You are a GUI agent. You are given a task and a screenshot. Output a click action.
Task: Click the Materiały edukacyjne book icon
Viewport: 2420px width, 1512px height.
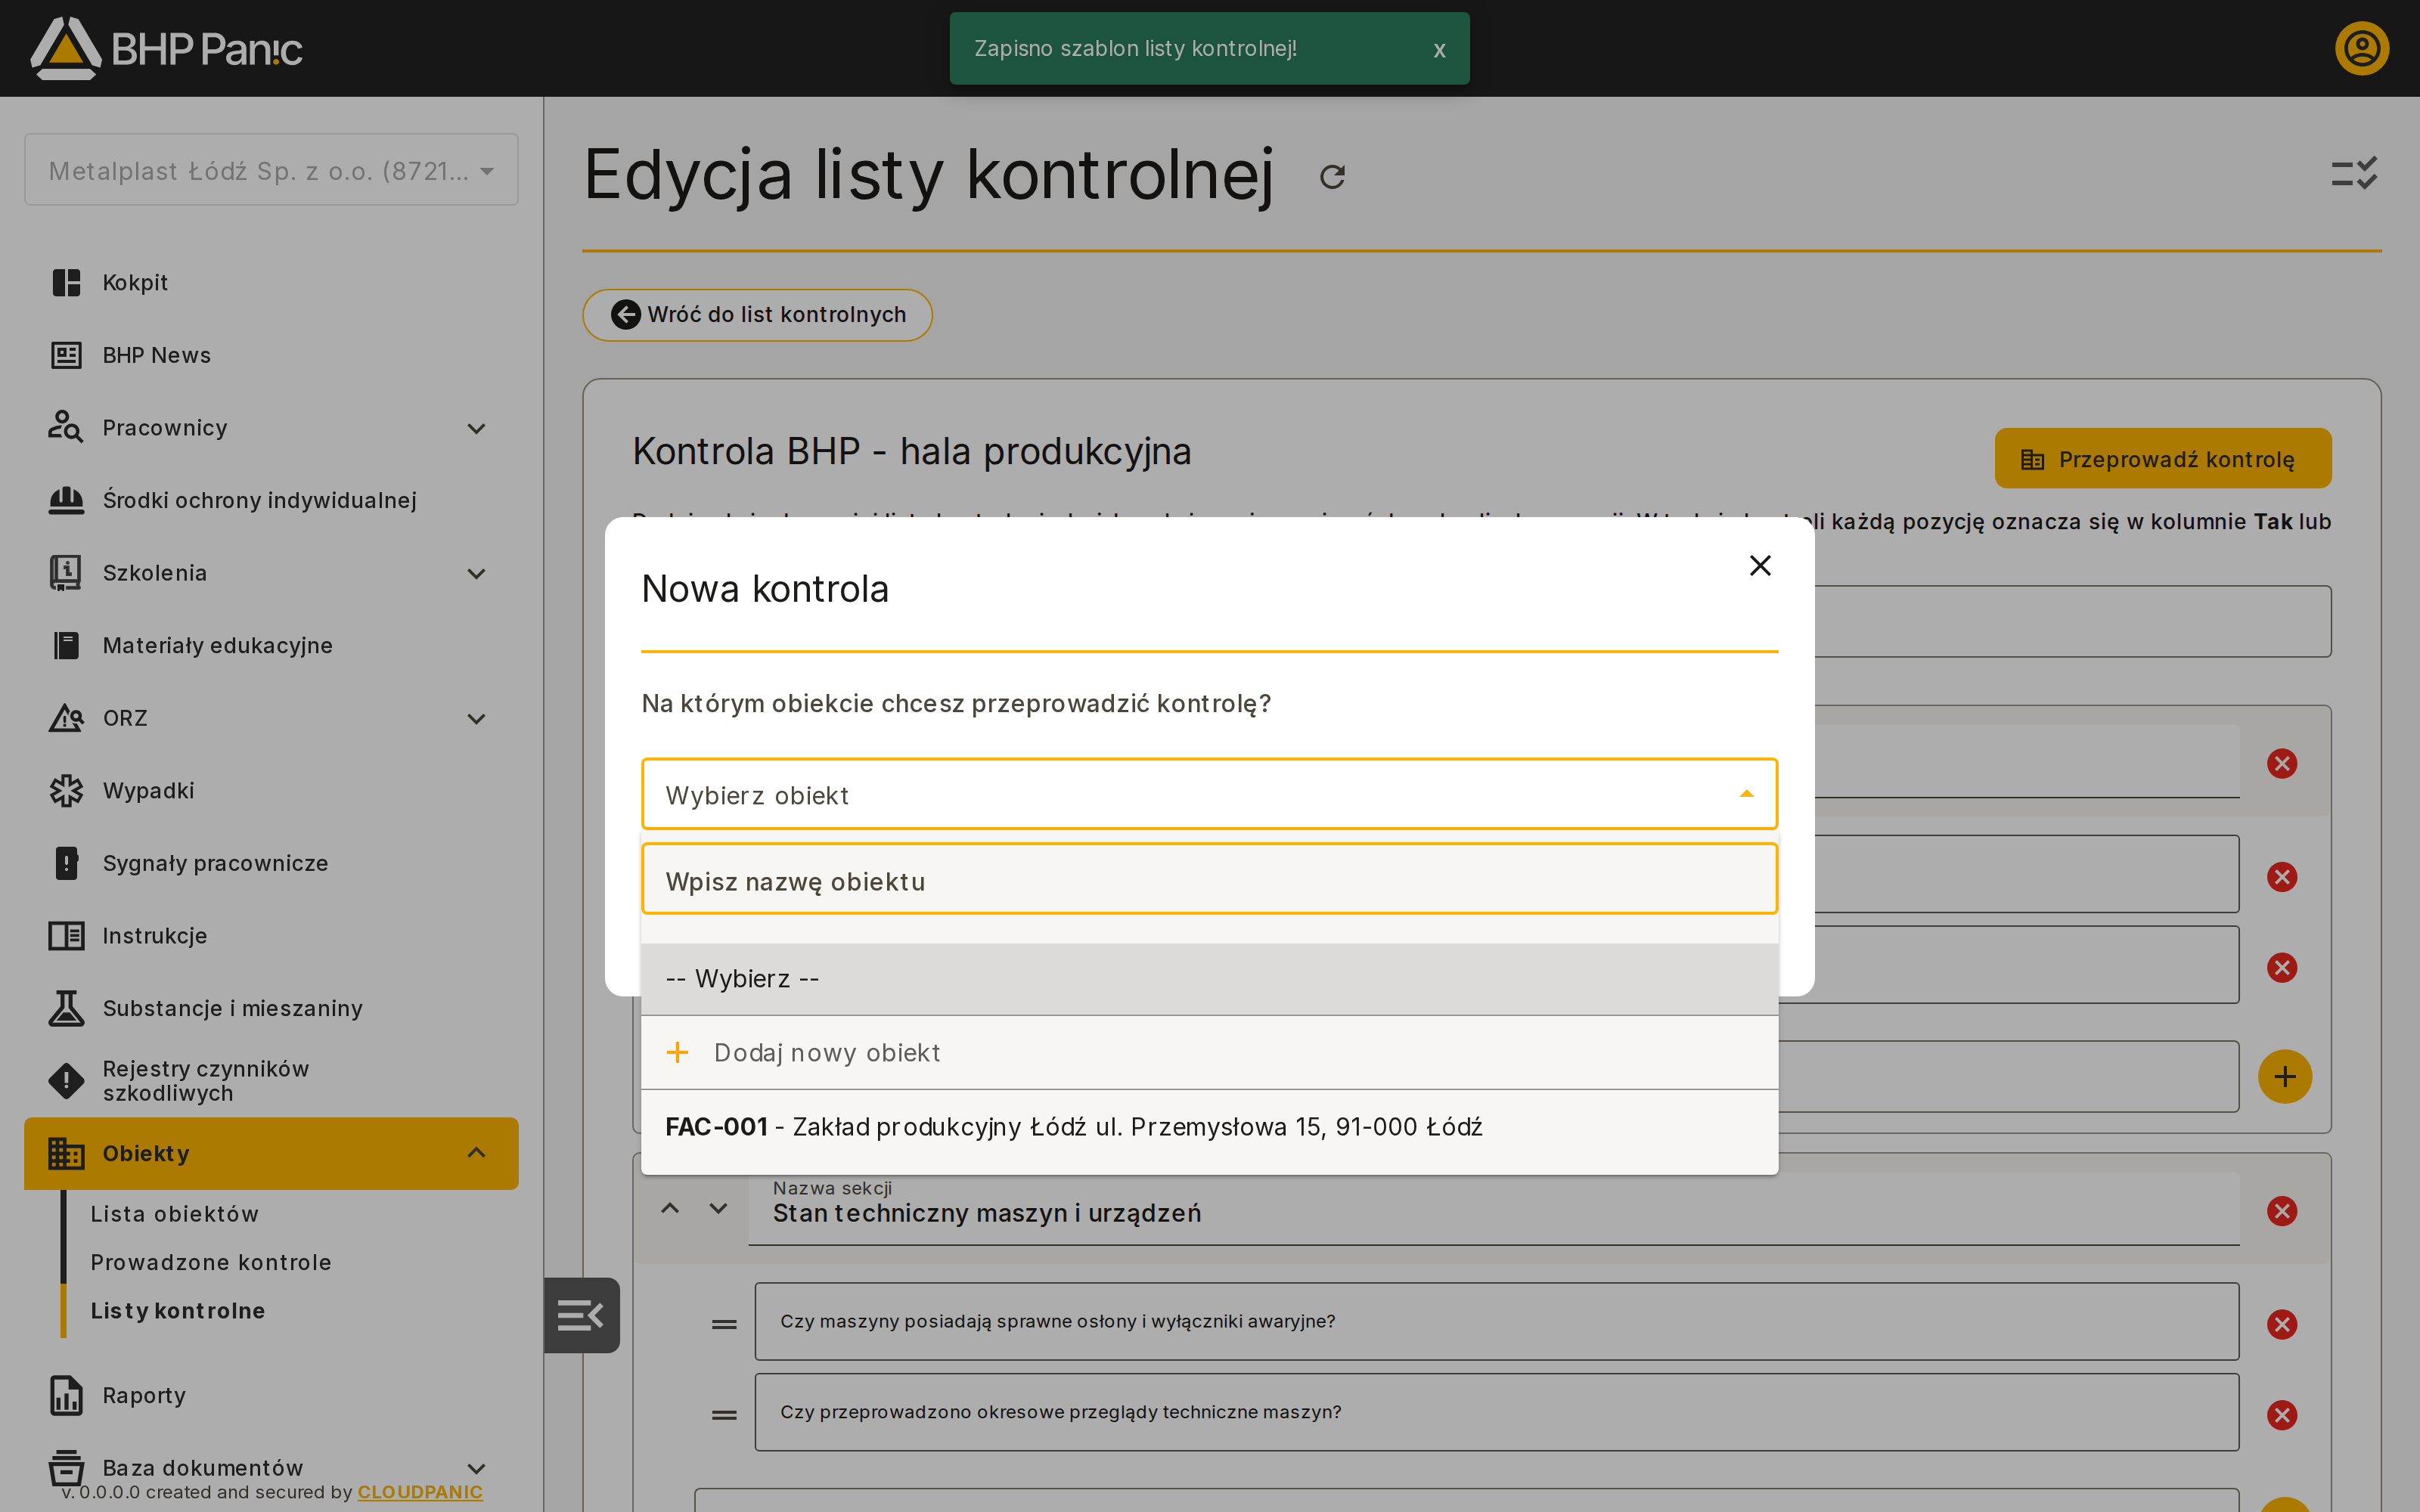click(66, 645)
